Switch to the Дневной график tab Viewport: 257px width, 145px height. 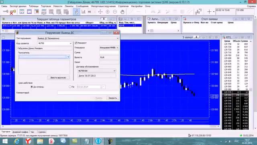[x=20, y=132]
